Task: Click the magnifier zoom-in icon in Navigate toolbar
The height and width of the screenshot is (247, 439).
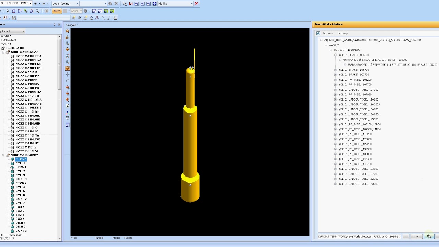Action: point(67,62)
